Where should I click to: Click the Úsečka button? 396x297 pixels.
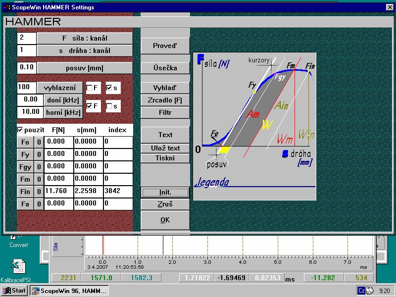[165, 68]
